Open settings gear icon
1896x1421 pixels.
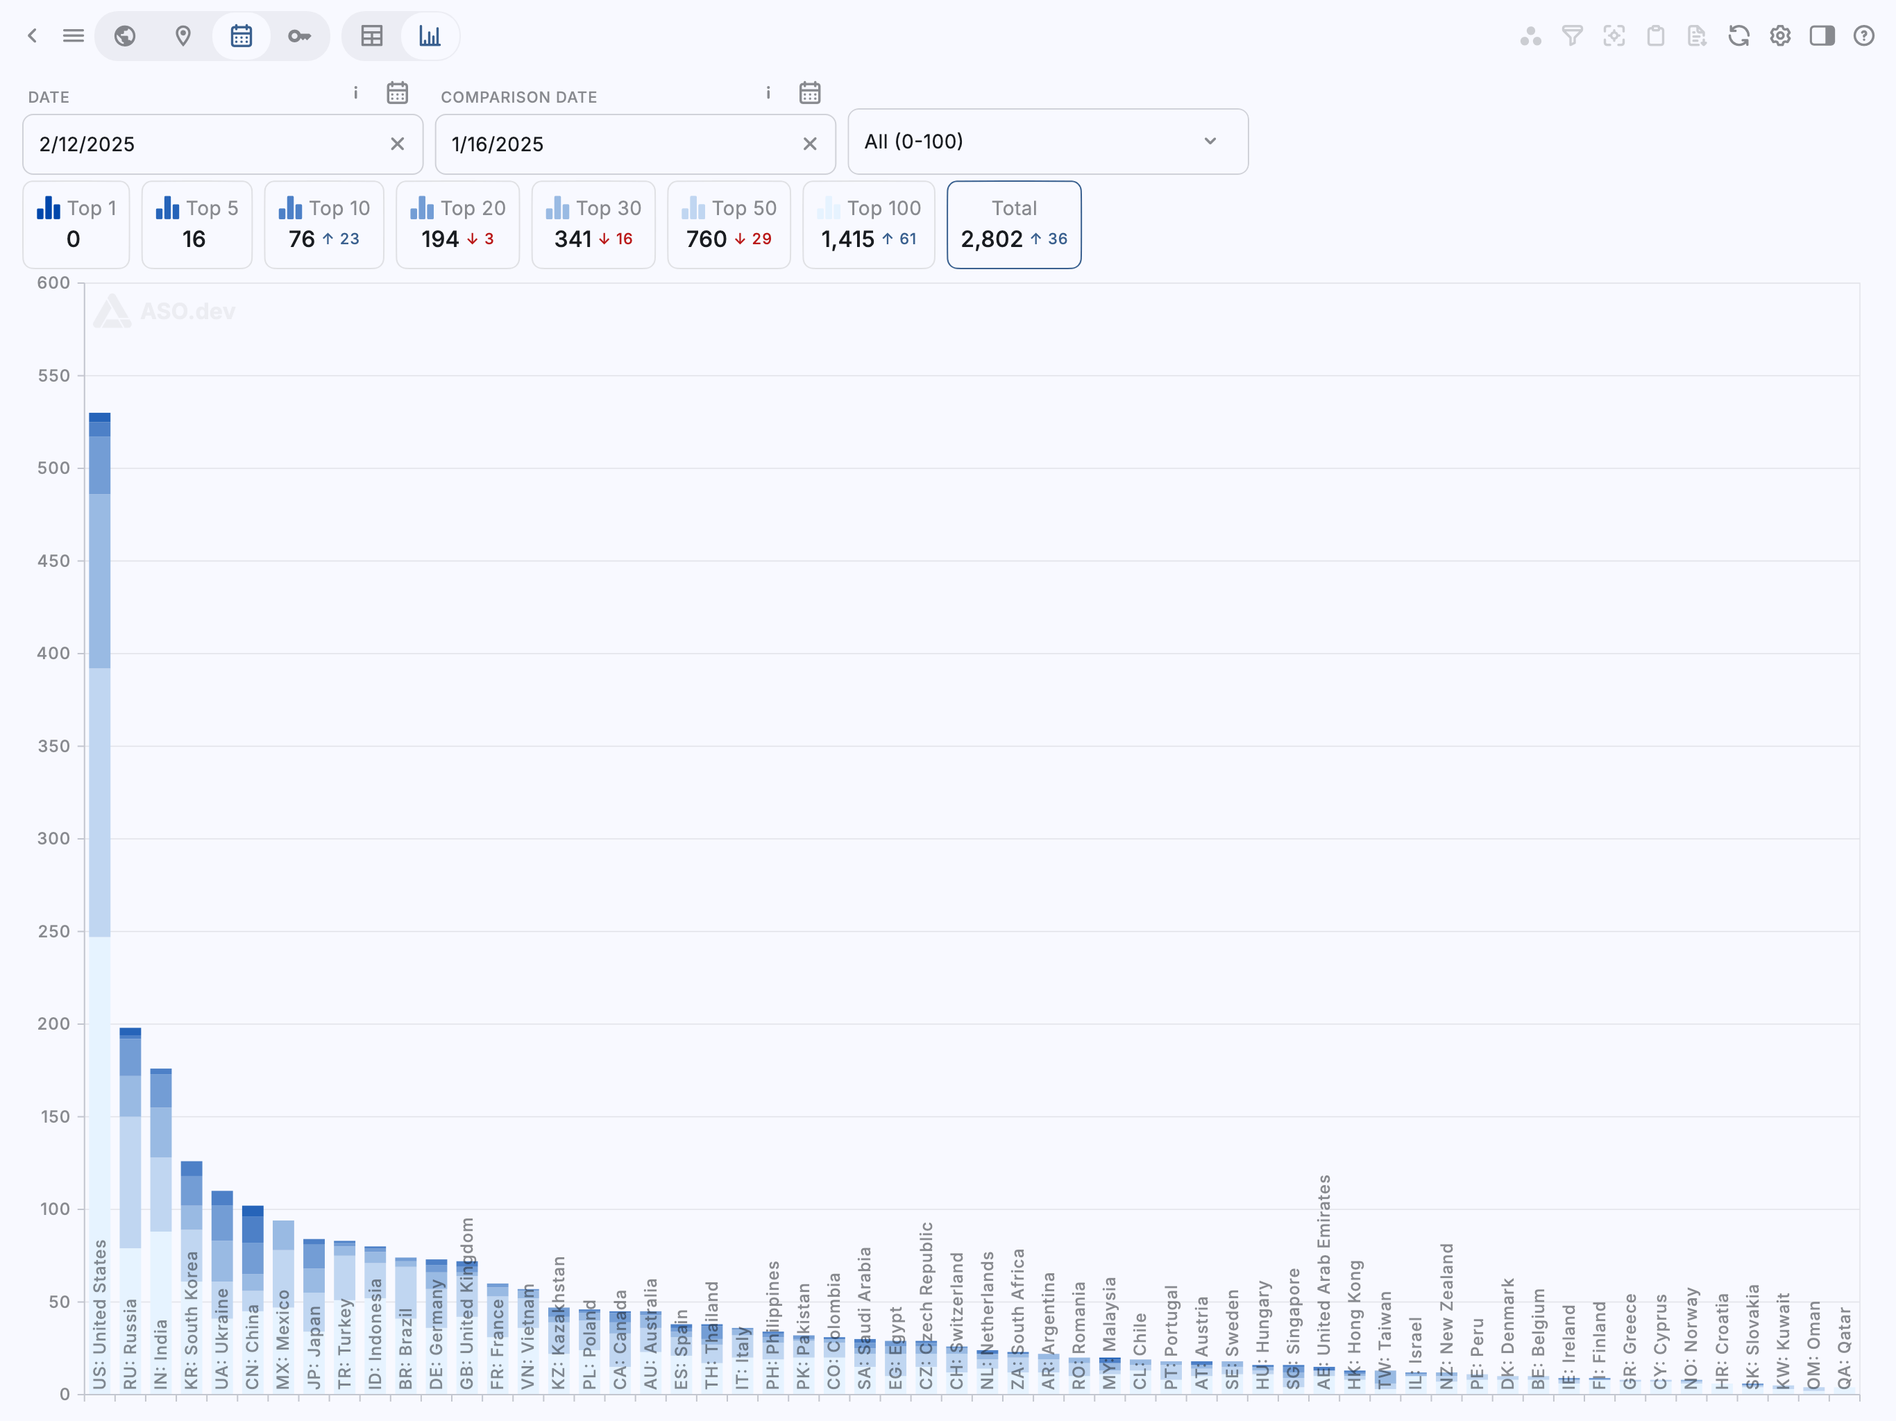pyautogui.click(x=1780, y=36)
